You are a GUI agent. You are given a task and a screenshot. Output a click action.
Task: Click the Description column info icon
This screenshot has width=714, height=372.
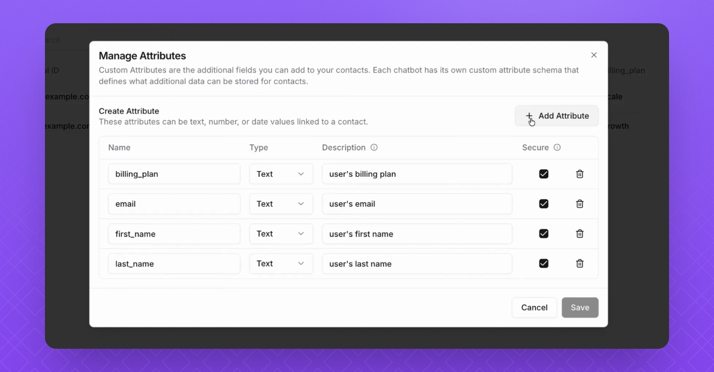click(x=374, y=147)
